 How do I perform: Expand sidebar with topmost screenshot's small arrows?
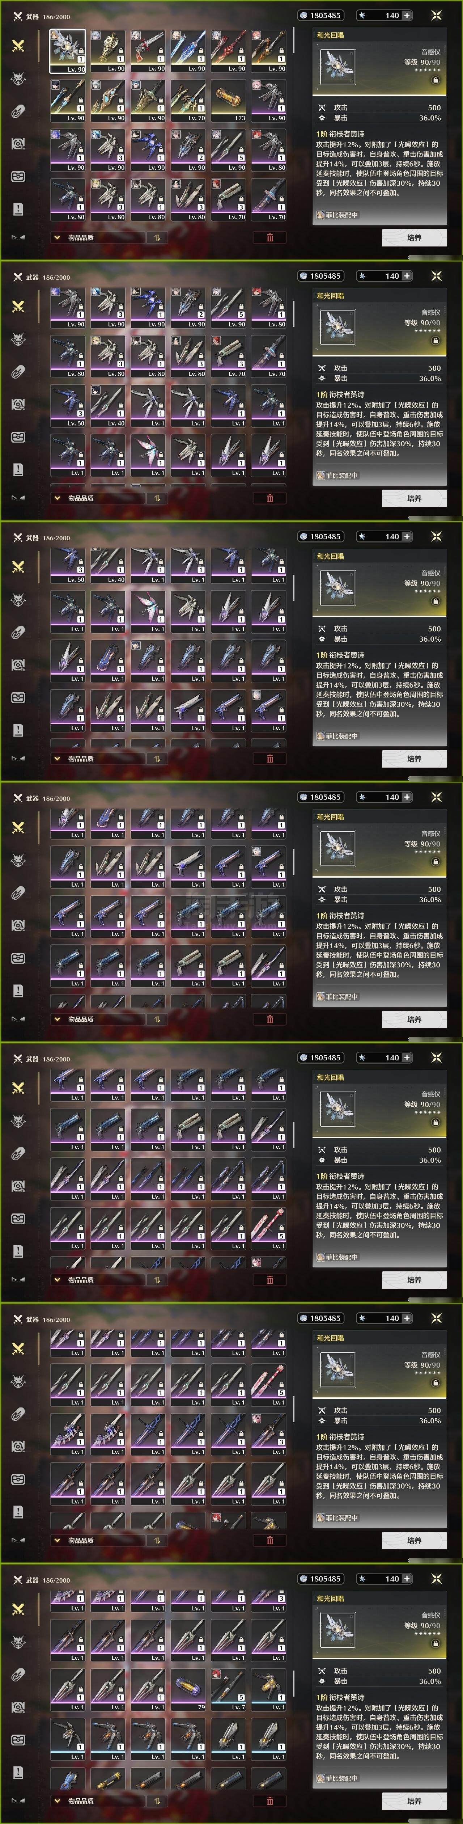click(18, 237)
